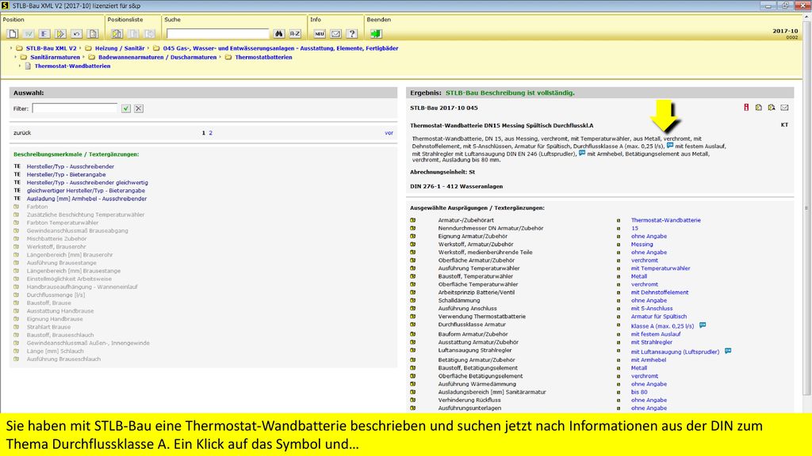Click the DIN info bubble after (Luftsprudler) in description
812x456 pixels.
[582, 153]
